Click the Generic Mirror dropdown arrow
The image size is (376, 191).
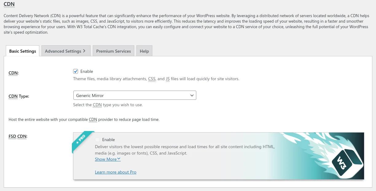click(x=192, y=95)
